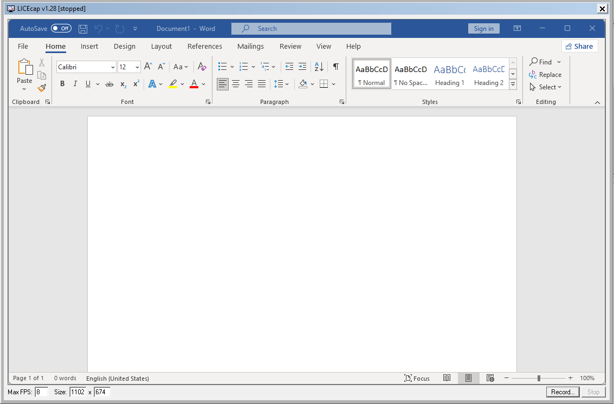Open Read Mode view in status bar
Image resolution: width=614 pixels, height=404 pixels.
(x=447, y=378)
